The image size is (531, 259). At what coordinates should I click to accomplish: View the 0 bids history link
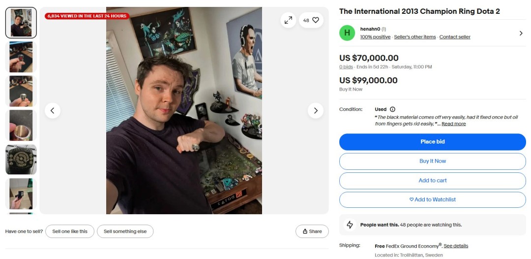(346, 67)
